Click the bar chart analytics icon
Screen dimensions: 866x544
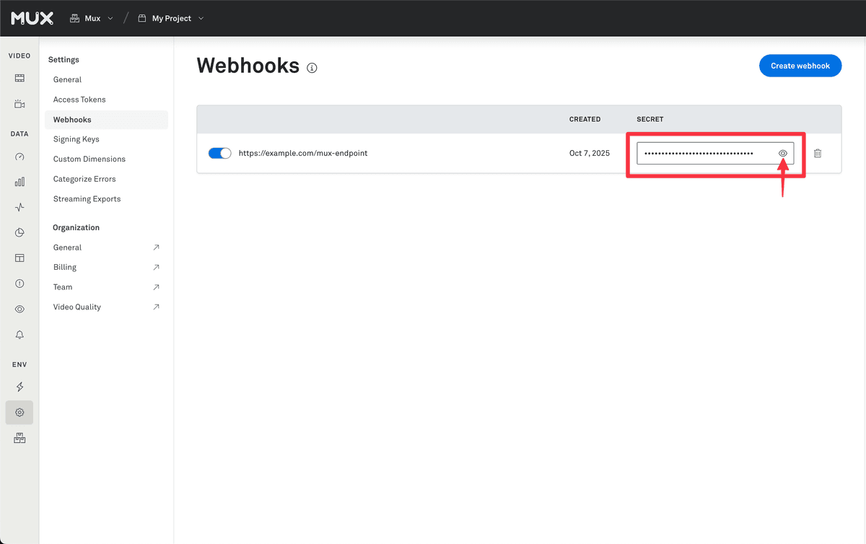pyautogui.click(x=19, y=182)
